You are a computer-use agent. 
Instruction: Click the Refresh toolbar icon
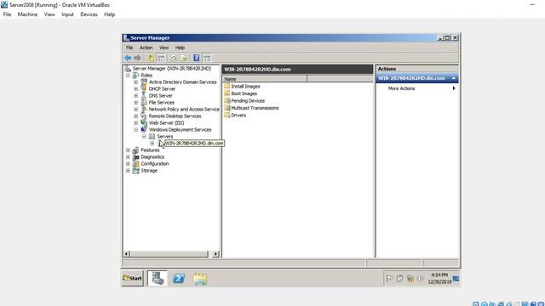(x=174, y=58)
